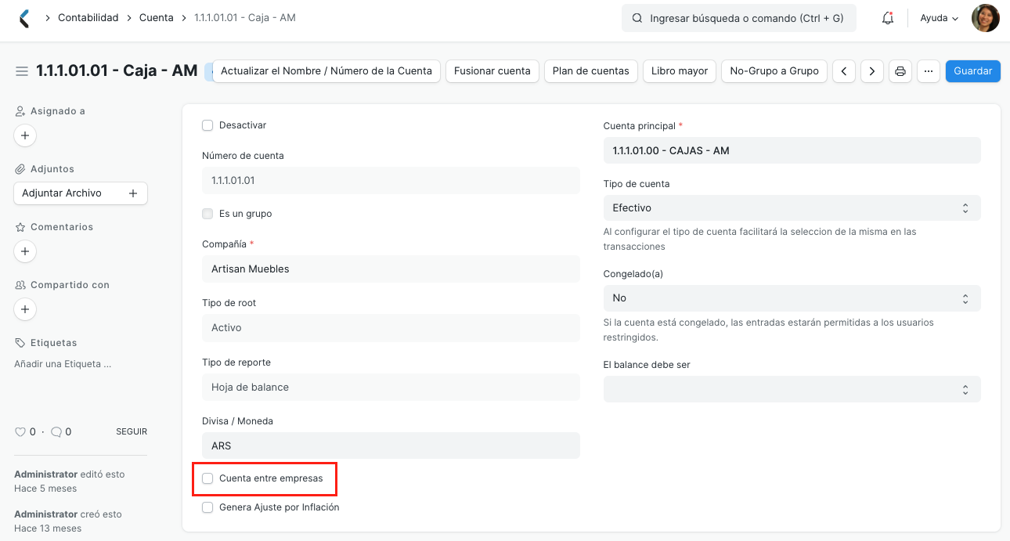Click the page title Caja - AM
This screenshot has height=541, width=1010.
coord(117,70)
